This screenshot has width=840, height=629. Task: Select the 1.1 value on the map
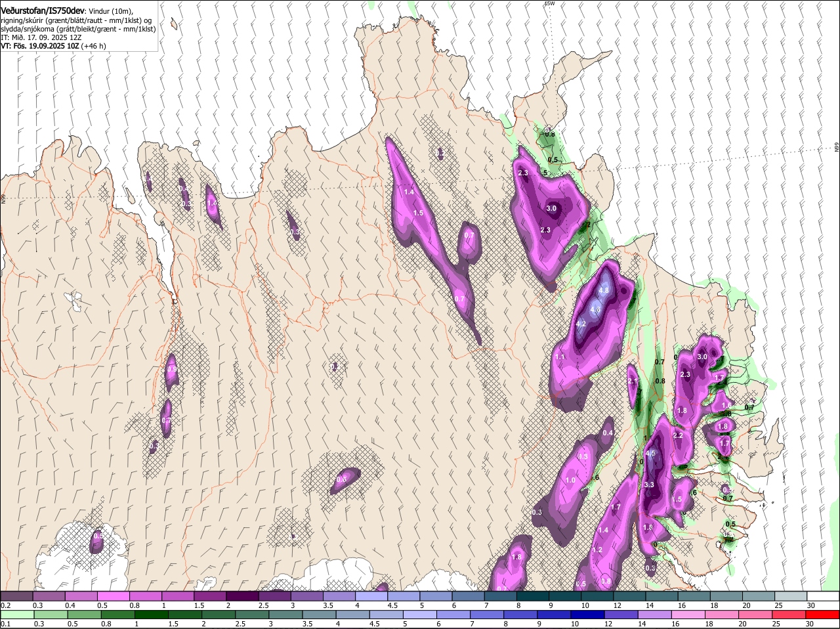click(x=560, y=357)
